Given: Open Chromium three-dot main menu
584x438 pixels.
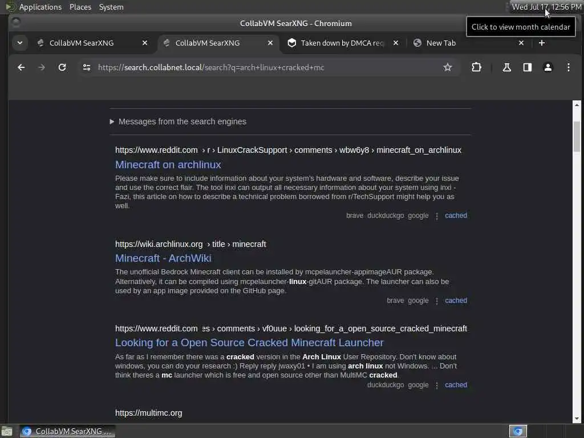Looking at the screenshot, I should click(569, 67).
